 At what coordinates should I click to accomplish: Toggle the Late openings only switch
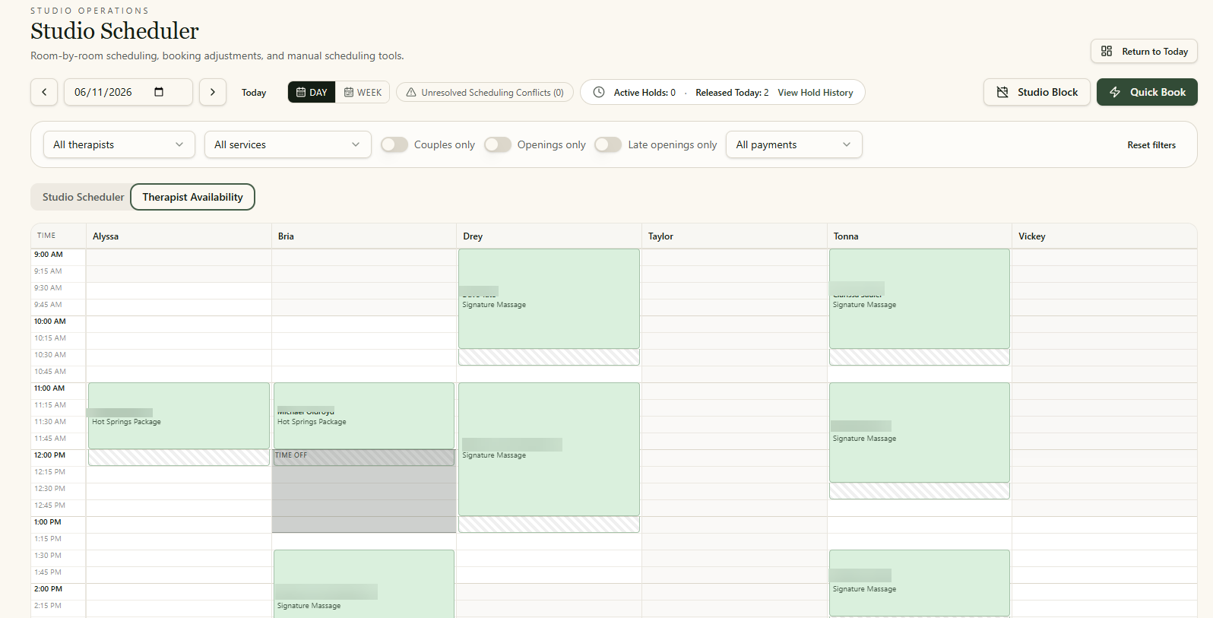click(x=608, y=144)
